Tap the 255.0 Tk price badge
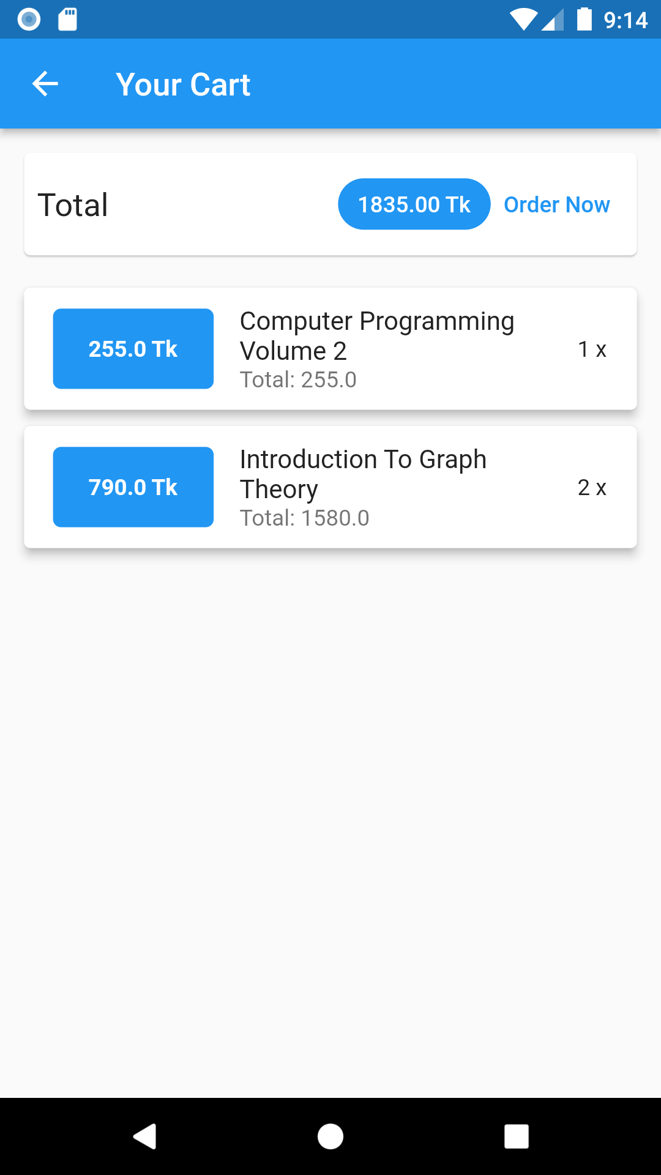Image resolution: width=661 pixels, height=1175 pixels. [133, 349]
